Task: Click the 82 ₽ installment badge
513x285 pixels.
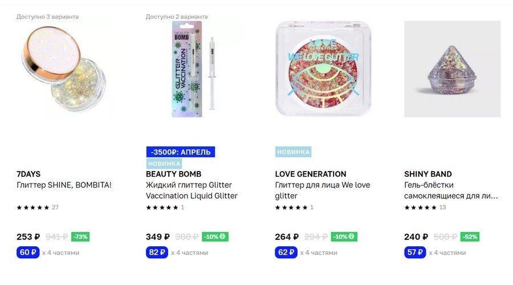Action: click(x=157, y=253)
